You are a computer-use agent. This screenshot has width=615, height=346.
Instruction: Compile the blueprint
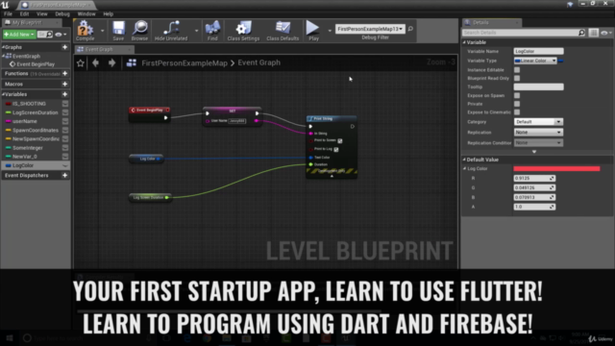[86, 31]
